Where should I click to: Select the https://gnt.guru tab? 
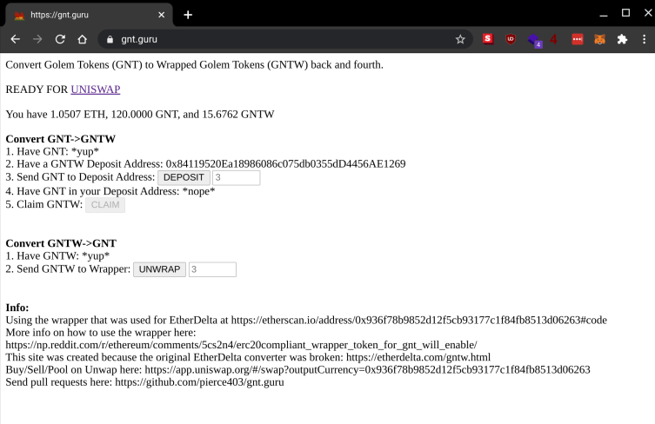tap(89, 15)
